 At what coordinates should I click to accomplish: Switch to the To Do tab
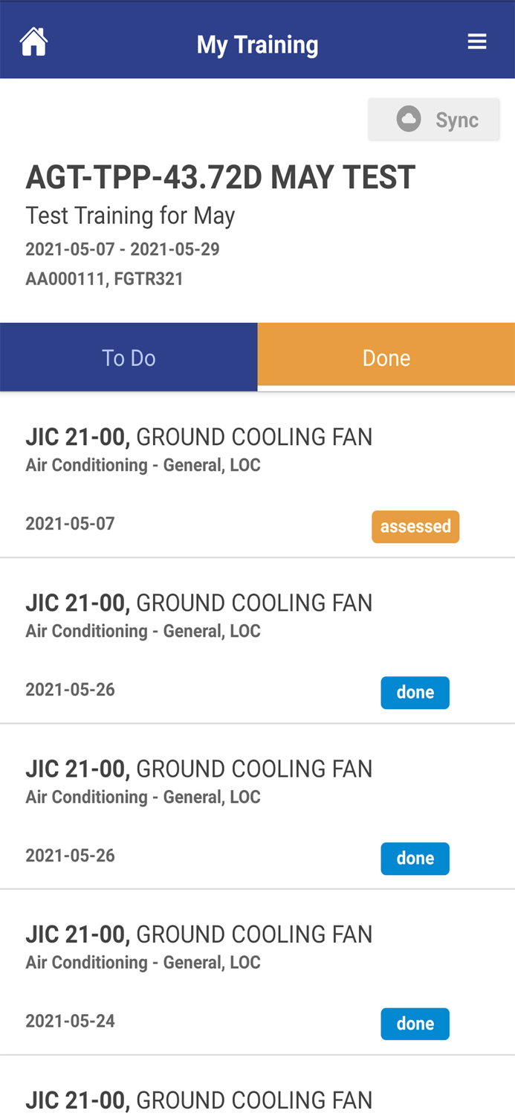click(x=129, y=358)
